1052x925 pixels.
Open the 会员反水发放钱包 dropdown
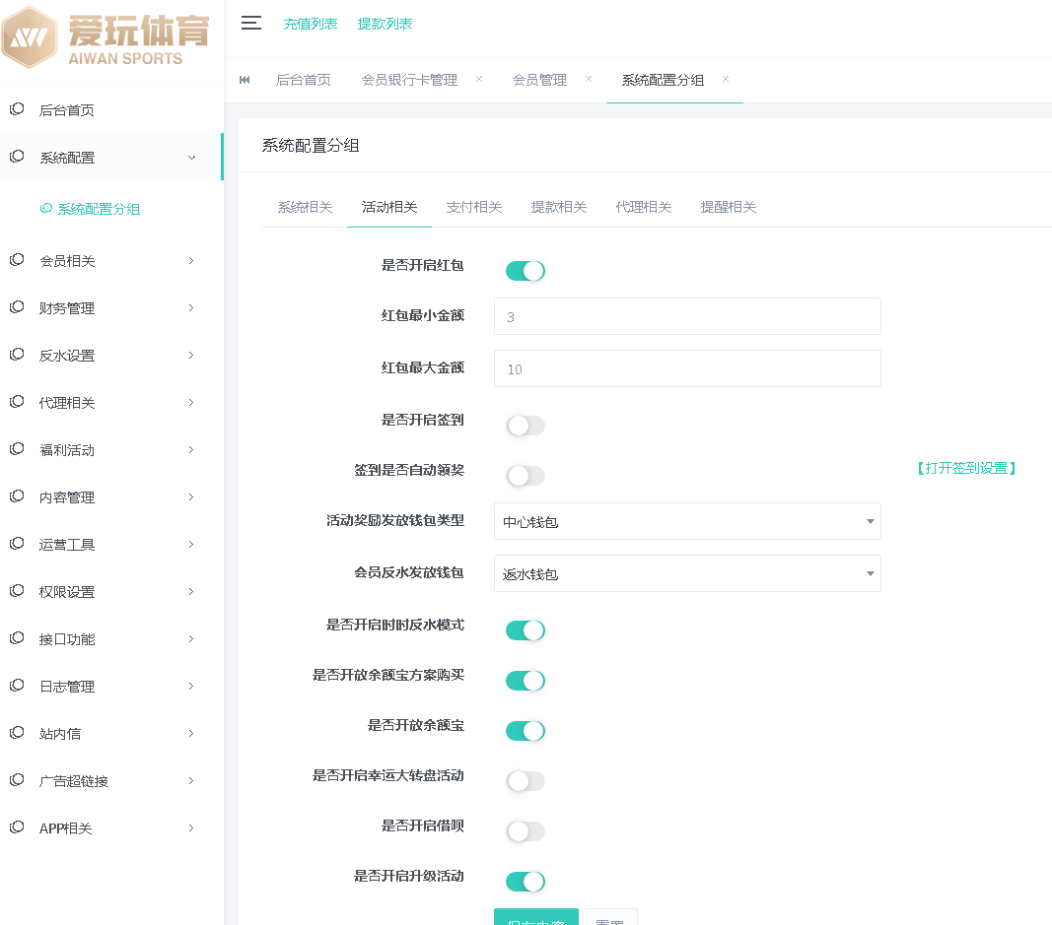pos(686,573)
